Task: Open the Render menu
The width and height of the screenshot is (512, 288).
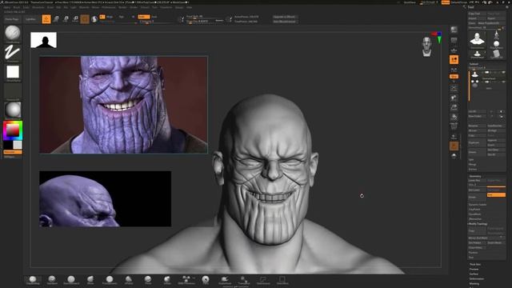Action: point(122,7)
